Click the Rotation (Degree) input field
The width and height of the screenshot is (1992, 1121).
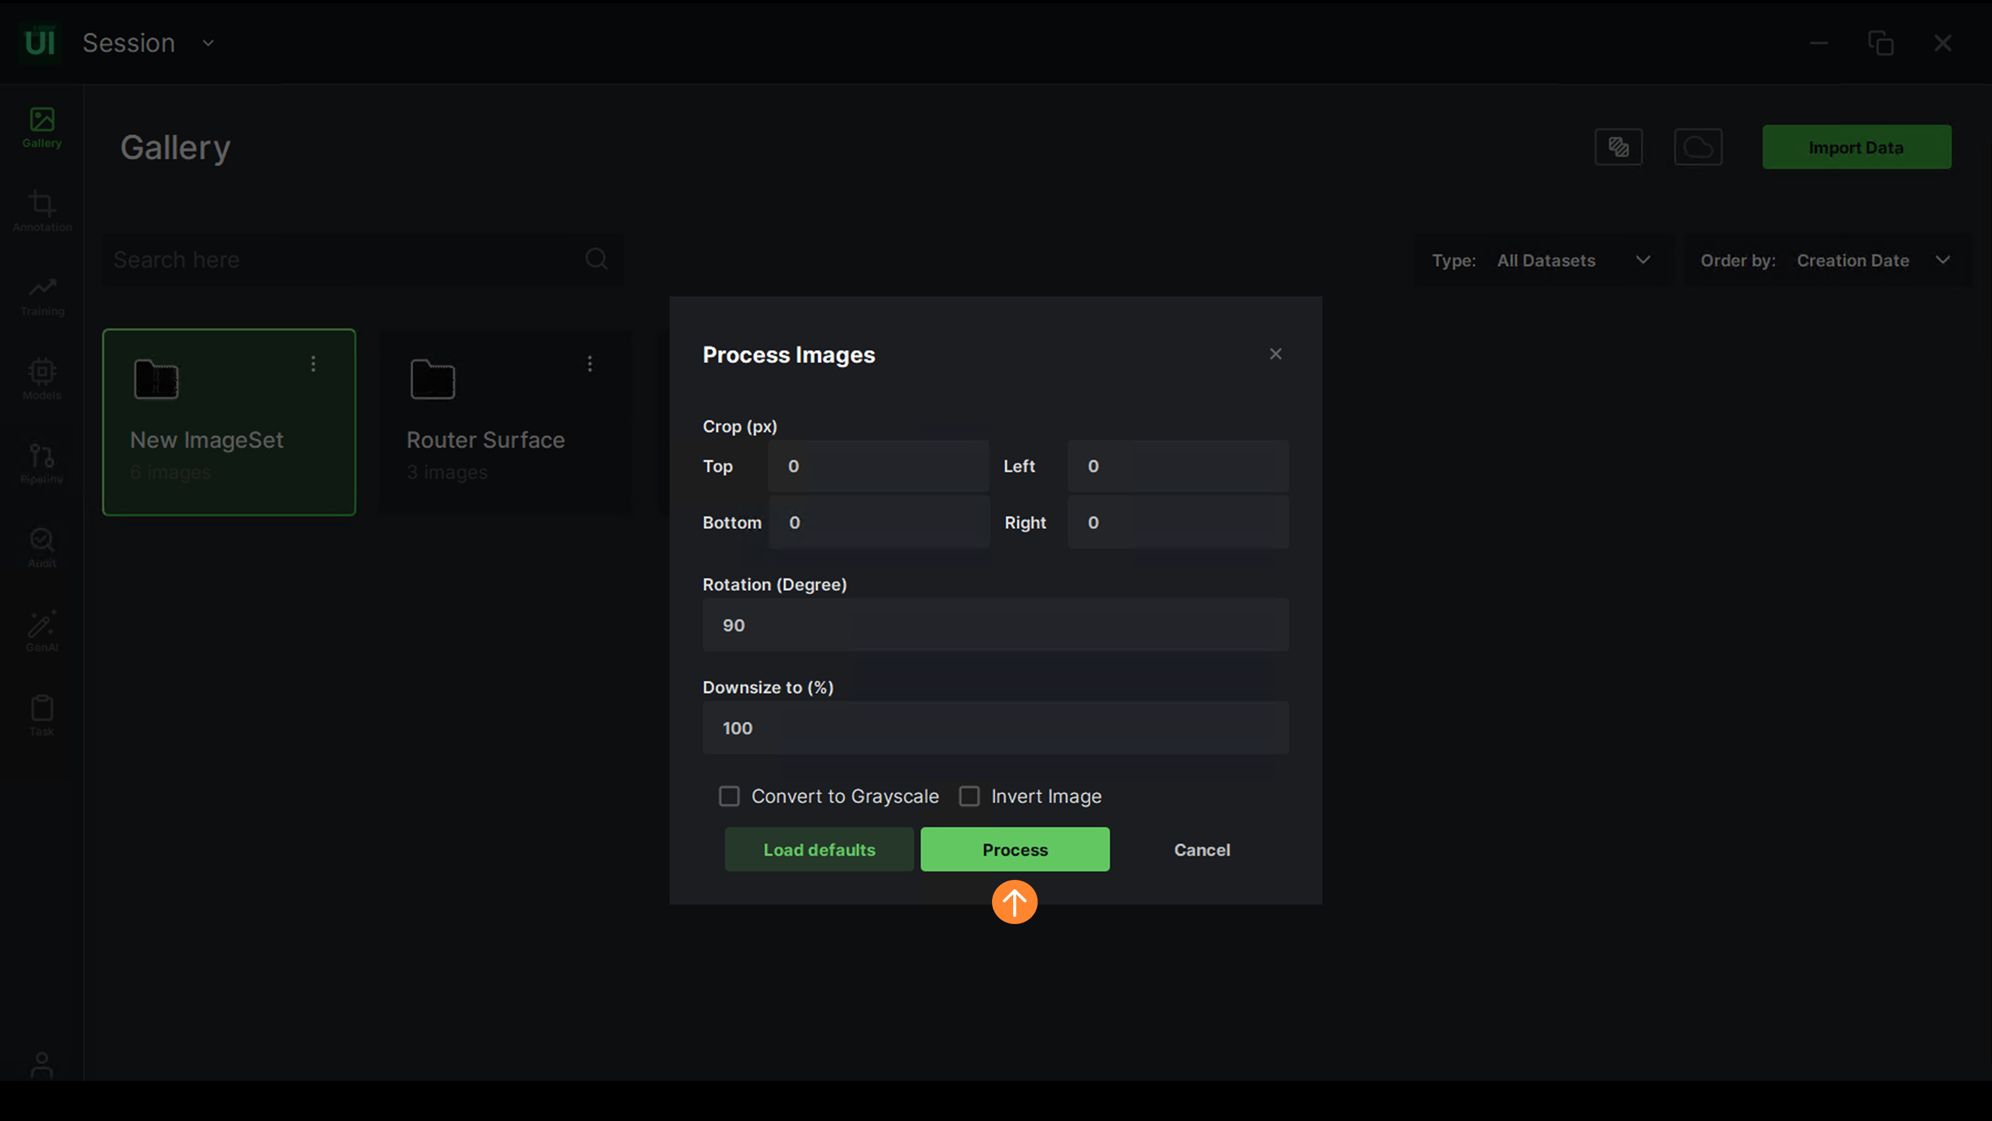[x=995, y=624]
